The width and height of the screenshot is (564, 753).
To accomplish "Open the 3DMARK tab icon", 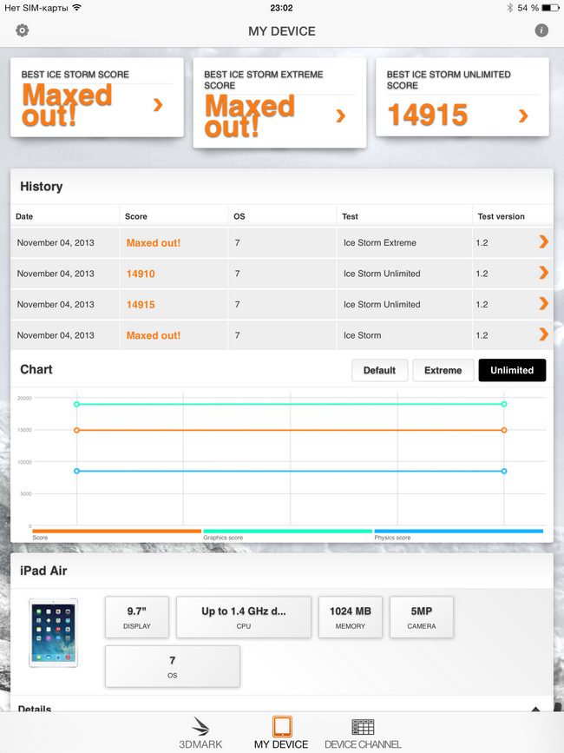I will [x=200, y=727].
